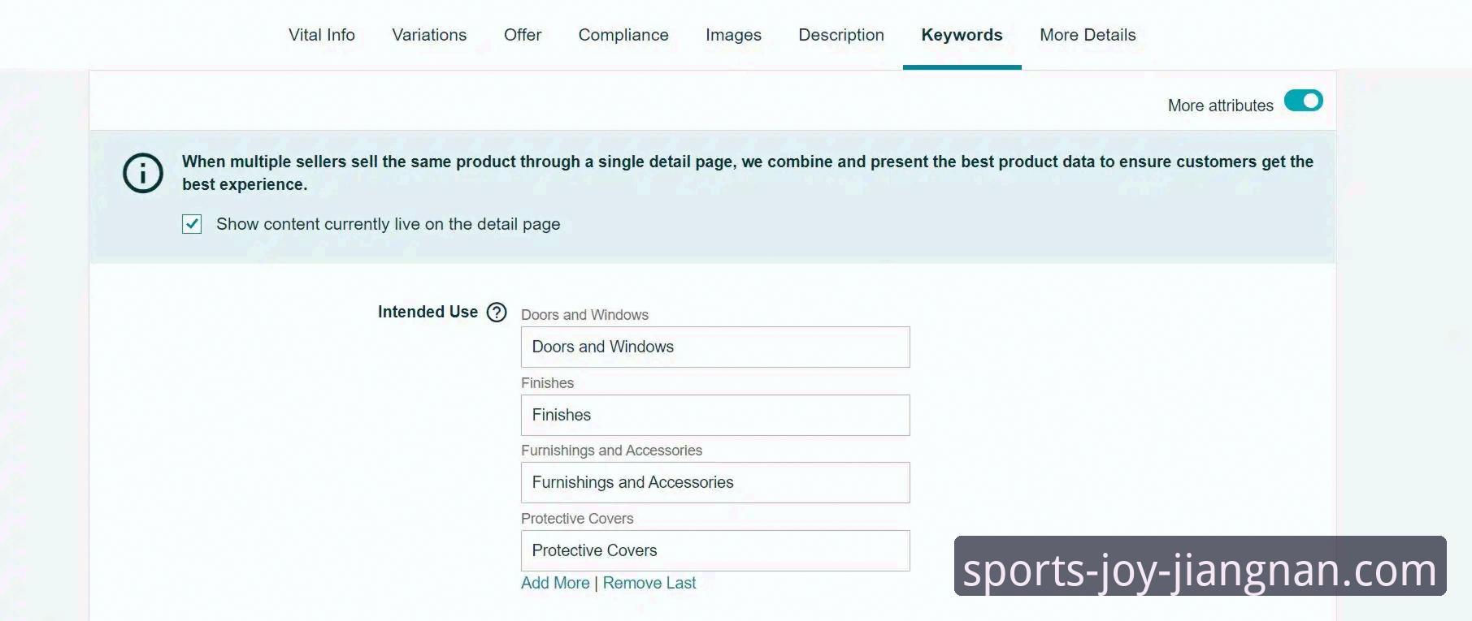Click the Protective Covers input field
The height and width of the screenshot is (621, 1472).
coord(715,550)
